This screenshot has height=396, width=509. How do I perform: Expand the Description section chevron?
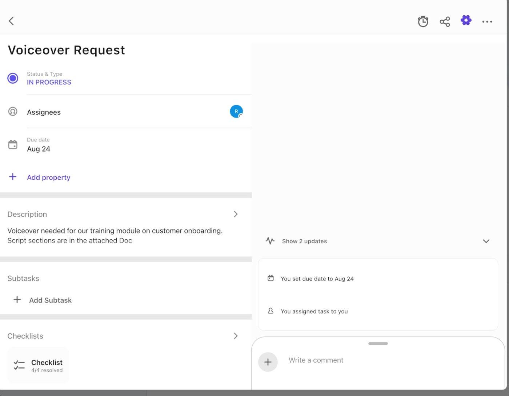[236, 214]
